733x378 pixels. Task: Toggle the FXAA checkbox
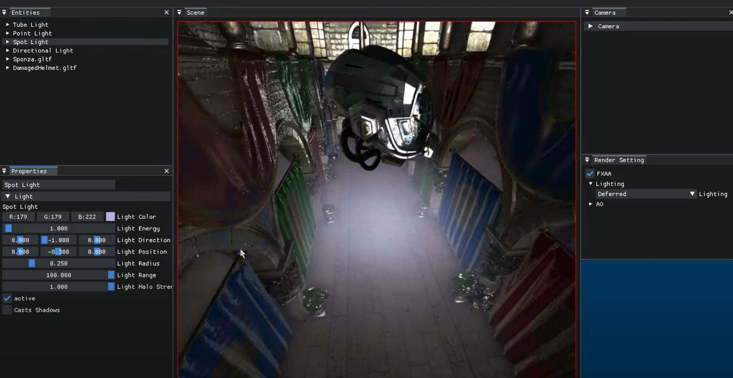tap(590, 173)
